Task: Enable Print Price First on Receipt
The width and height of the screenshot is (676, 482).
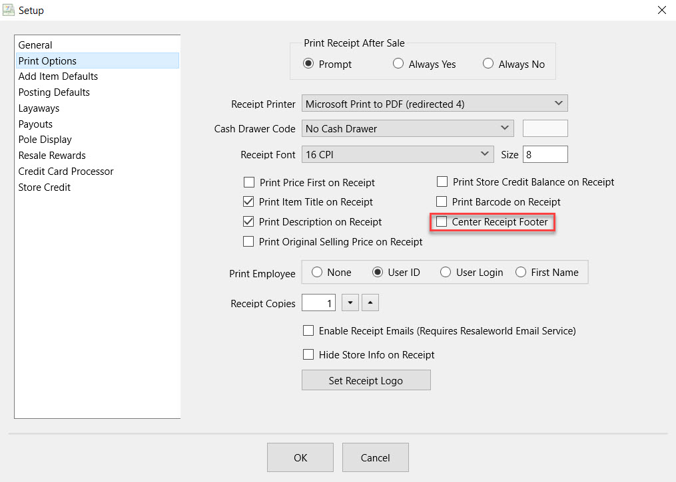Action: (249, 182)
